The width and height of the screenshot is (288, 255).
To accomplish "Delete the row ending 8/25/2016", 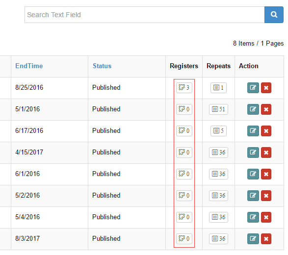I will point(266,88).
